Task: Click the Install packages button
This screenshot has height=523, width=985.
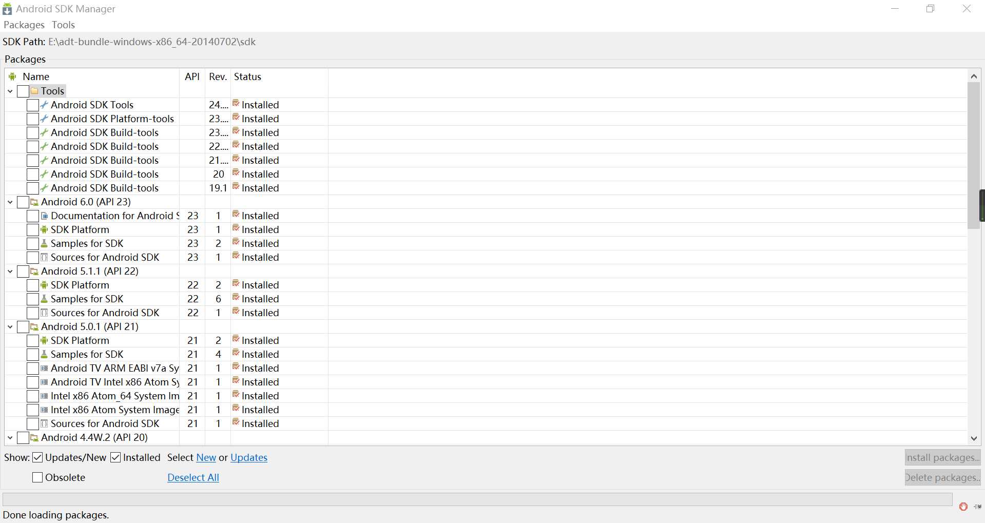Action: [942, 457]
